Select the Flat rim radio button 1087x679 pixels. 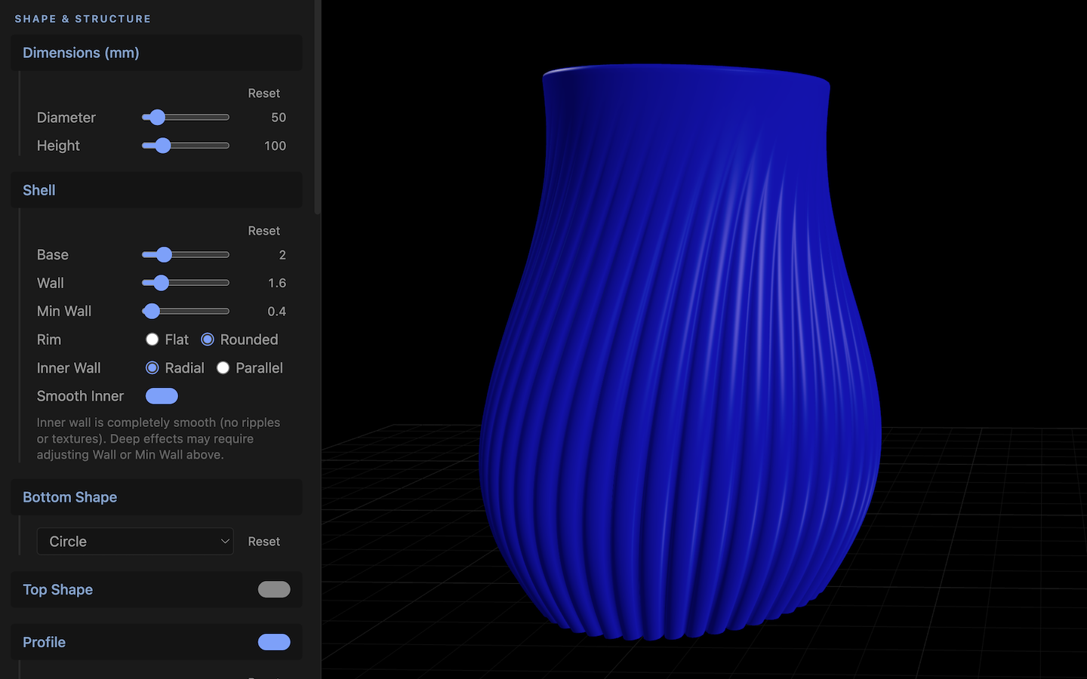(152, 339)
